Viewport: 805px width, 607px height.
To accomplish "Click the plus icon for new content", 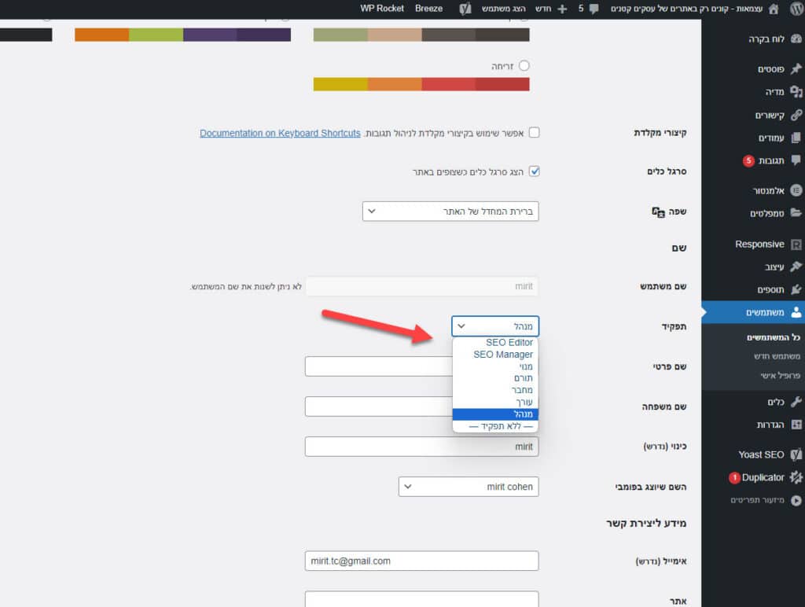I will click(x=562, y=9).
